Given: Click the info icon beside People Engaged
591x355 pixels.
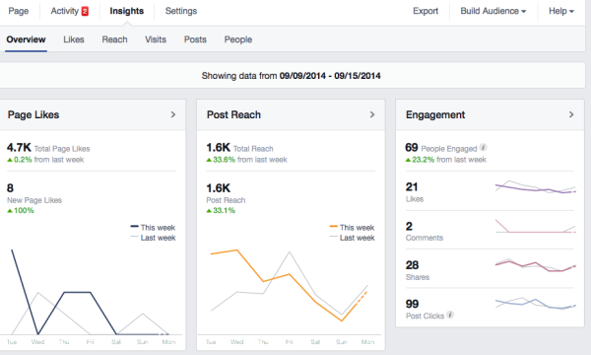Looking at the screenshot, I should [483, 148].
